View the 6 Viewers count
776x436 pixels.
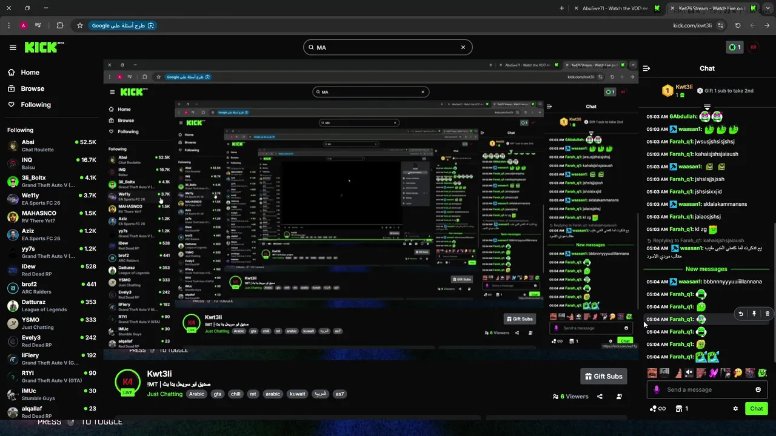(x=570, y=397)
